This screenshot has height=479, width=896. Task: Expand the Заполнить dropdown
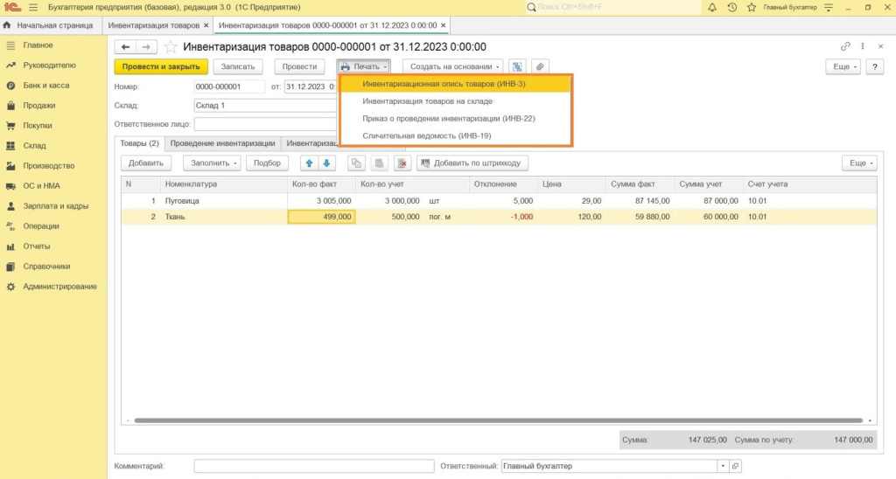click(x=212, y=163)
